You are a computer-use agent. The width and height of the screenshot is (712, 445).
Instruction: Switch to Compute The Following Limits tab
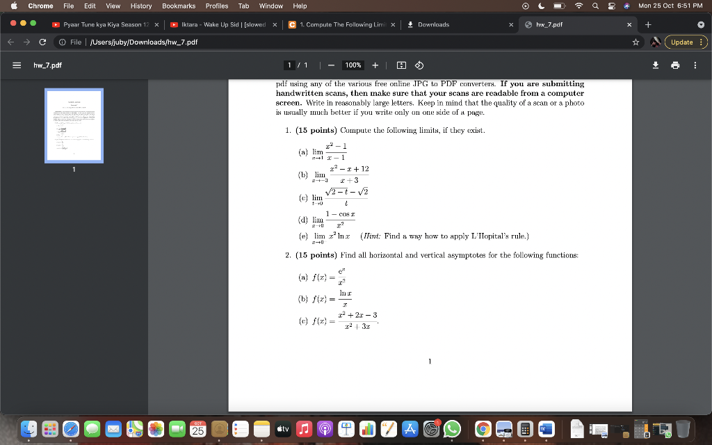[x=341, y=24]
